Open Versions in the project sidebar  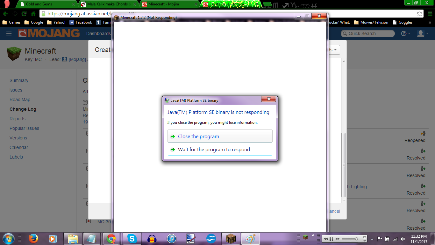pyautogui.click(x=18, y=138)
